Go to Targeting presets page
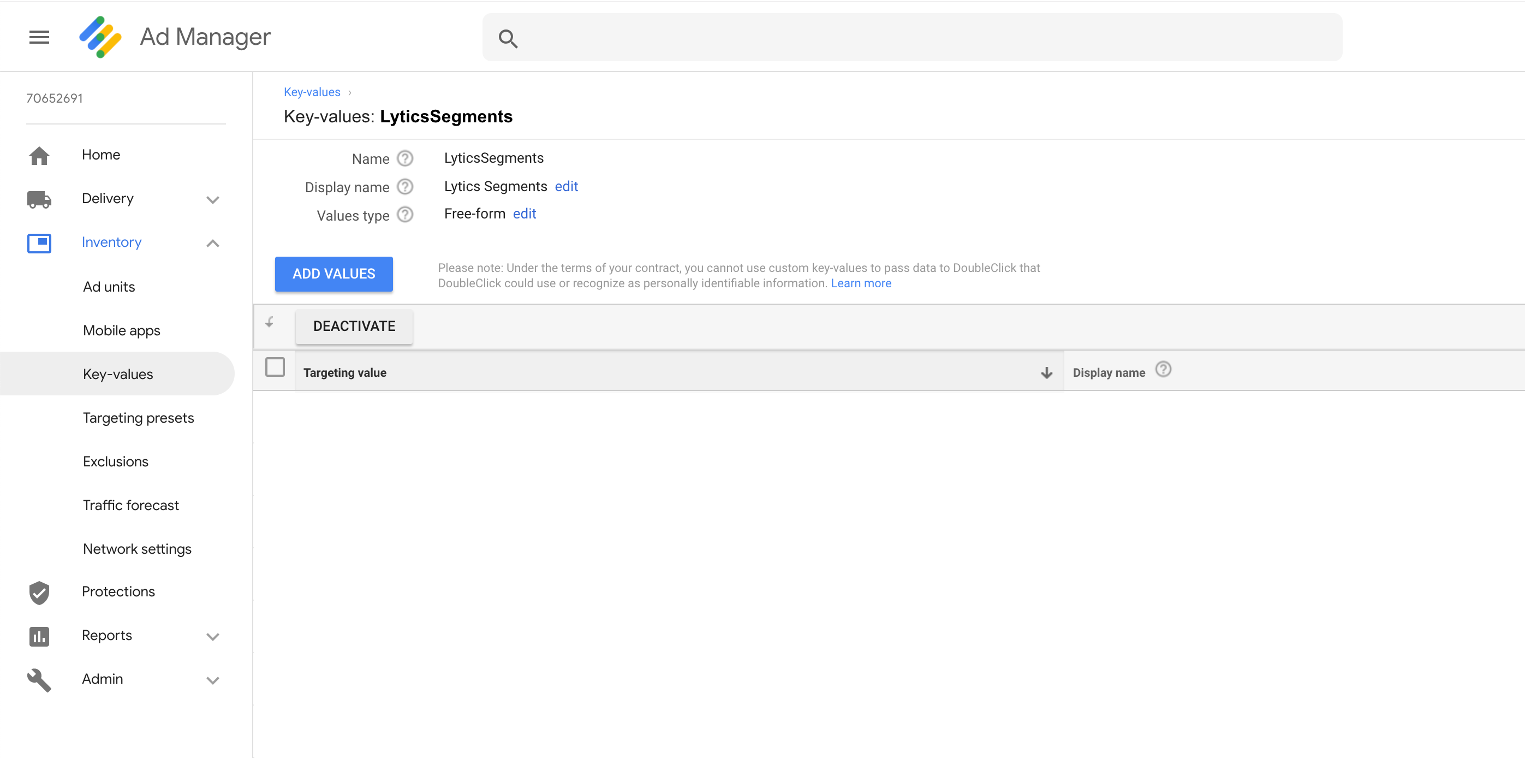This screenshot has height=758, width=1525. 138,418
